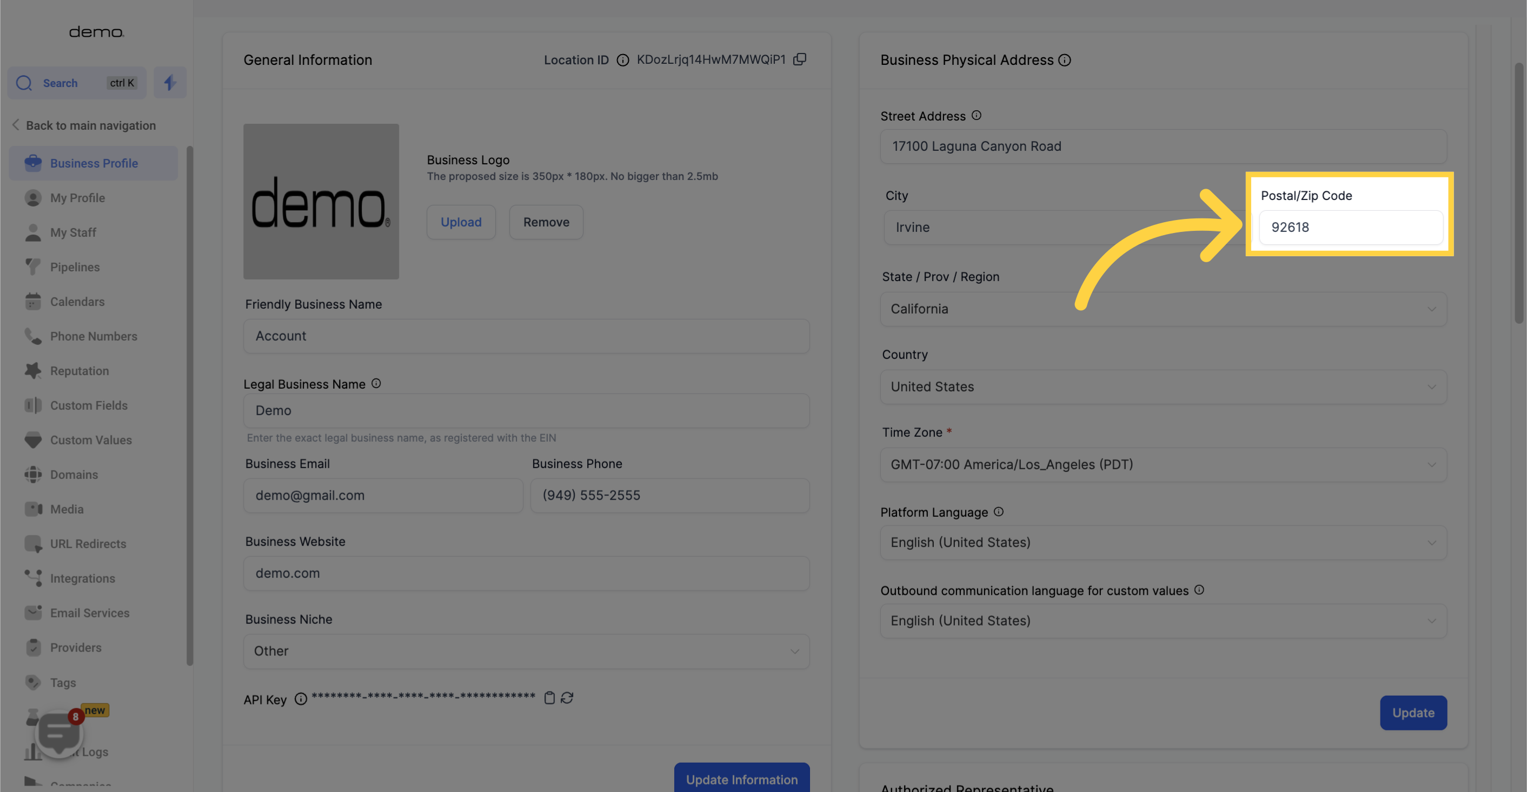Image resolution: width=1527 pixels, height=792 pixels.
Task: Click the Postal/Zip Code field
Action: click(x=1350, y=227)
